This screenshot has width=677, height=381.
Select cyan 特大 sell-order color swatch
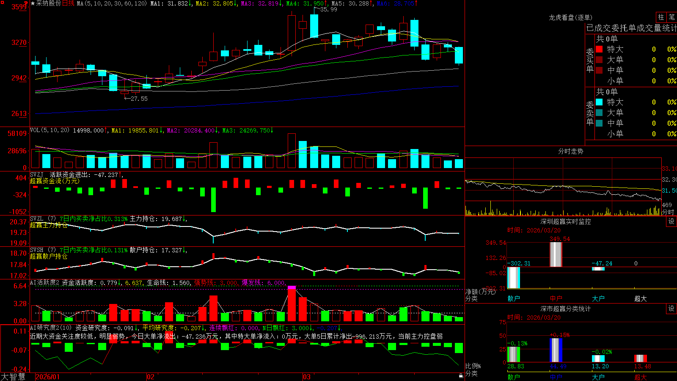pyautogui.click(x=599, y=102)
